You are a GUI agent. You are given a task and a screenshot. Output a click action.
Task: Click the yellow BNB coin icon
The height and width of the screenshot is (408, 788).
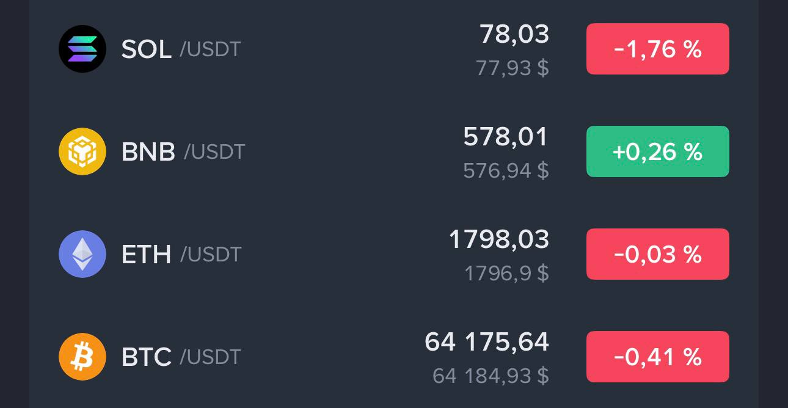pos(82,151)
